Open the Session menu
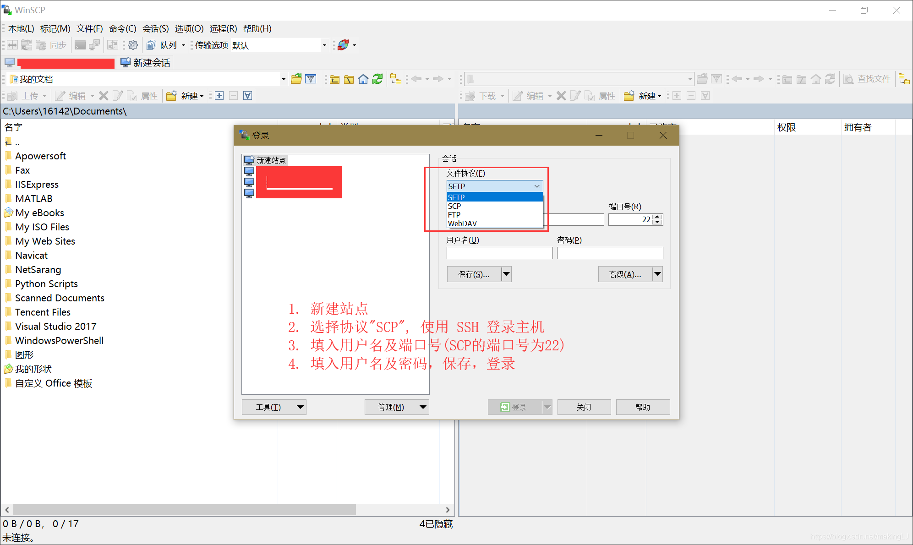Image resolution: width=913 pixels, height=545 pixels. 155,28
